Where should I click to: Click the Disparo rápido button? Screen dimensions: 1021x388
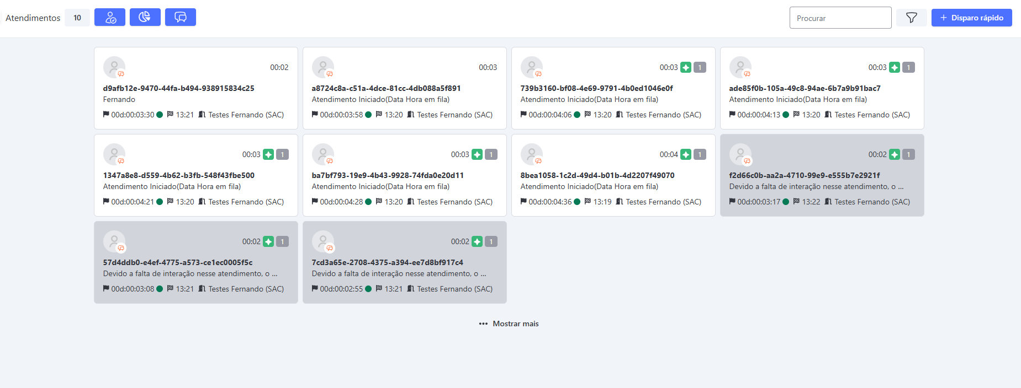[971, 18]
